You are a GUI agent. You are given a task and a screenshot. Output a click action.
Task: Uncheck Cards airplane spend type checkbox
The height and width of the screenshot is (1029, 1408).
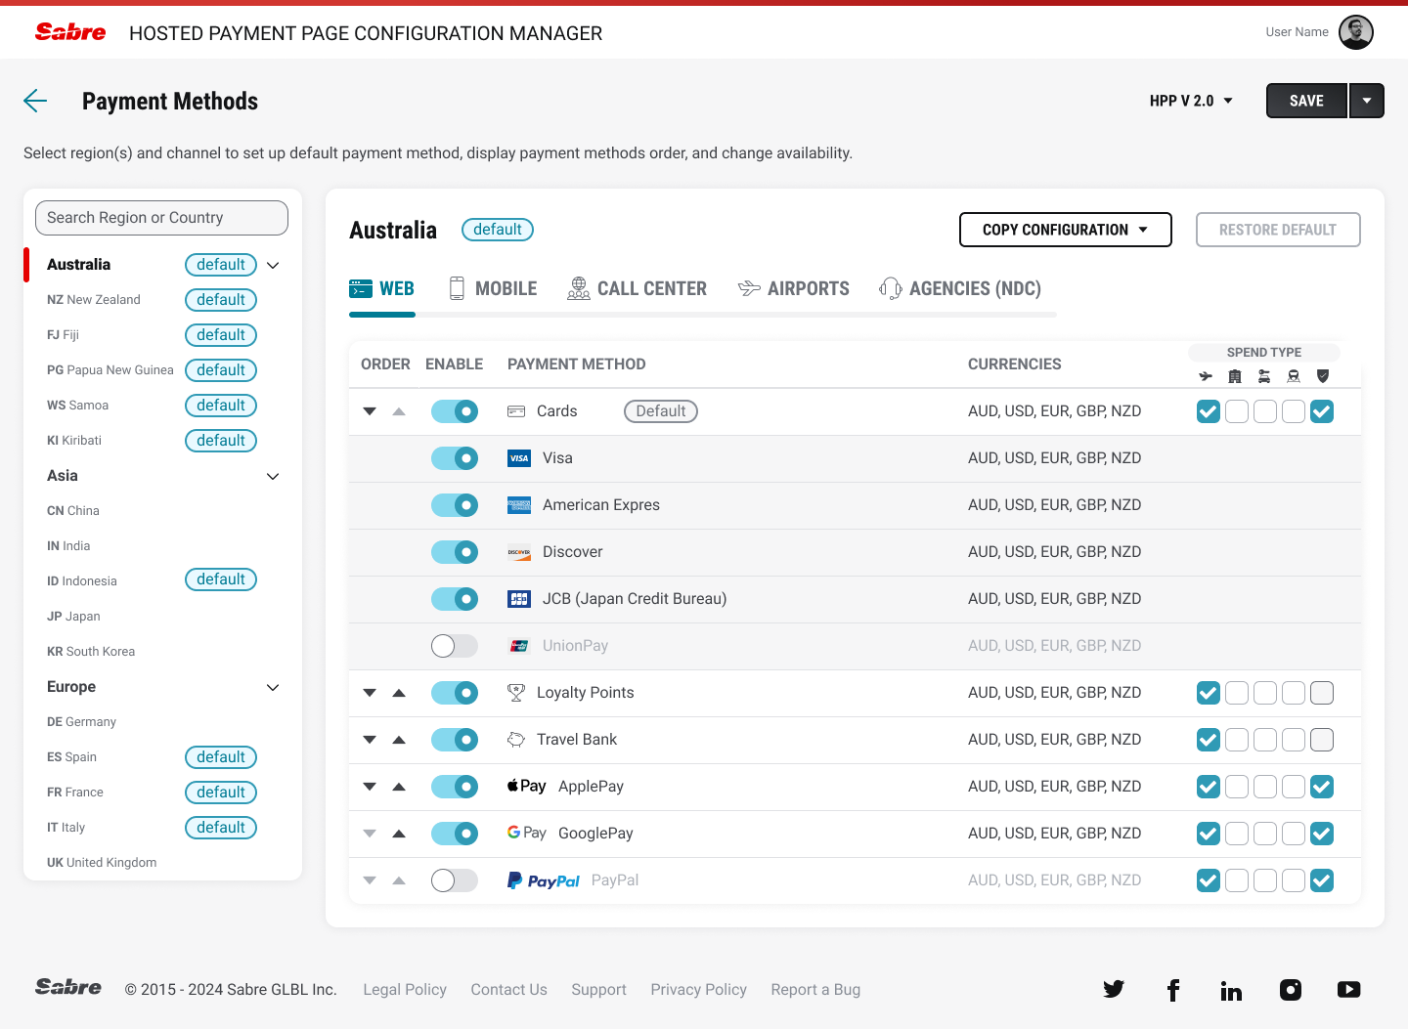[1209, 411]
